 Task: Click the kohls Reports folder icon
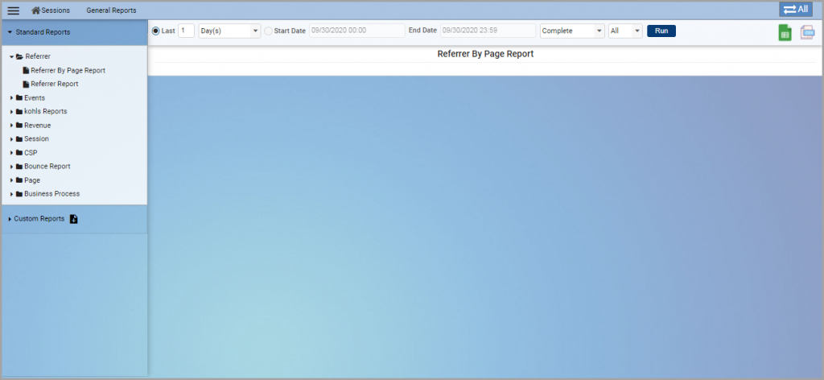tap(19, 111)
